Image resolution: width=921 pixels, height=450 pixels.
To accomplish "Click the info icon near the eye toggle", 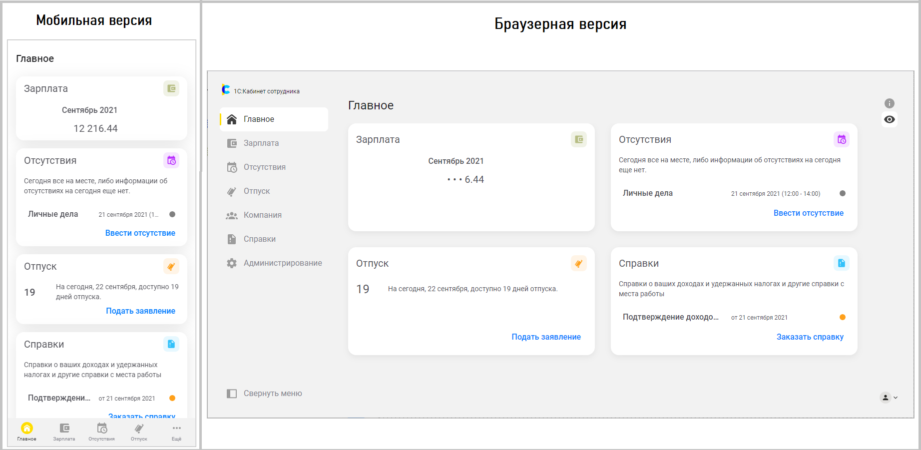I will (x=889, y=103).
